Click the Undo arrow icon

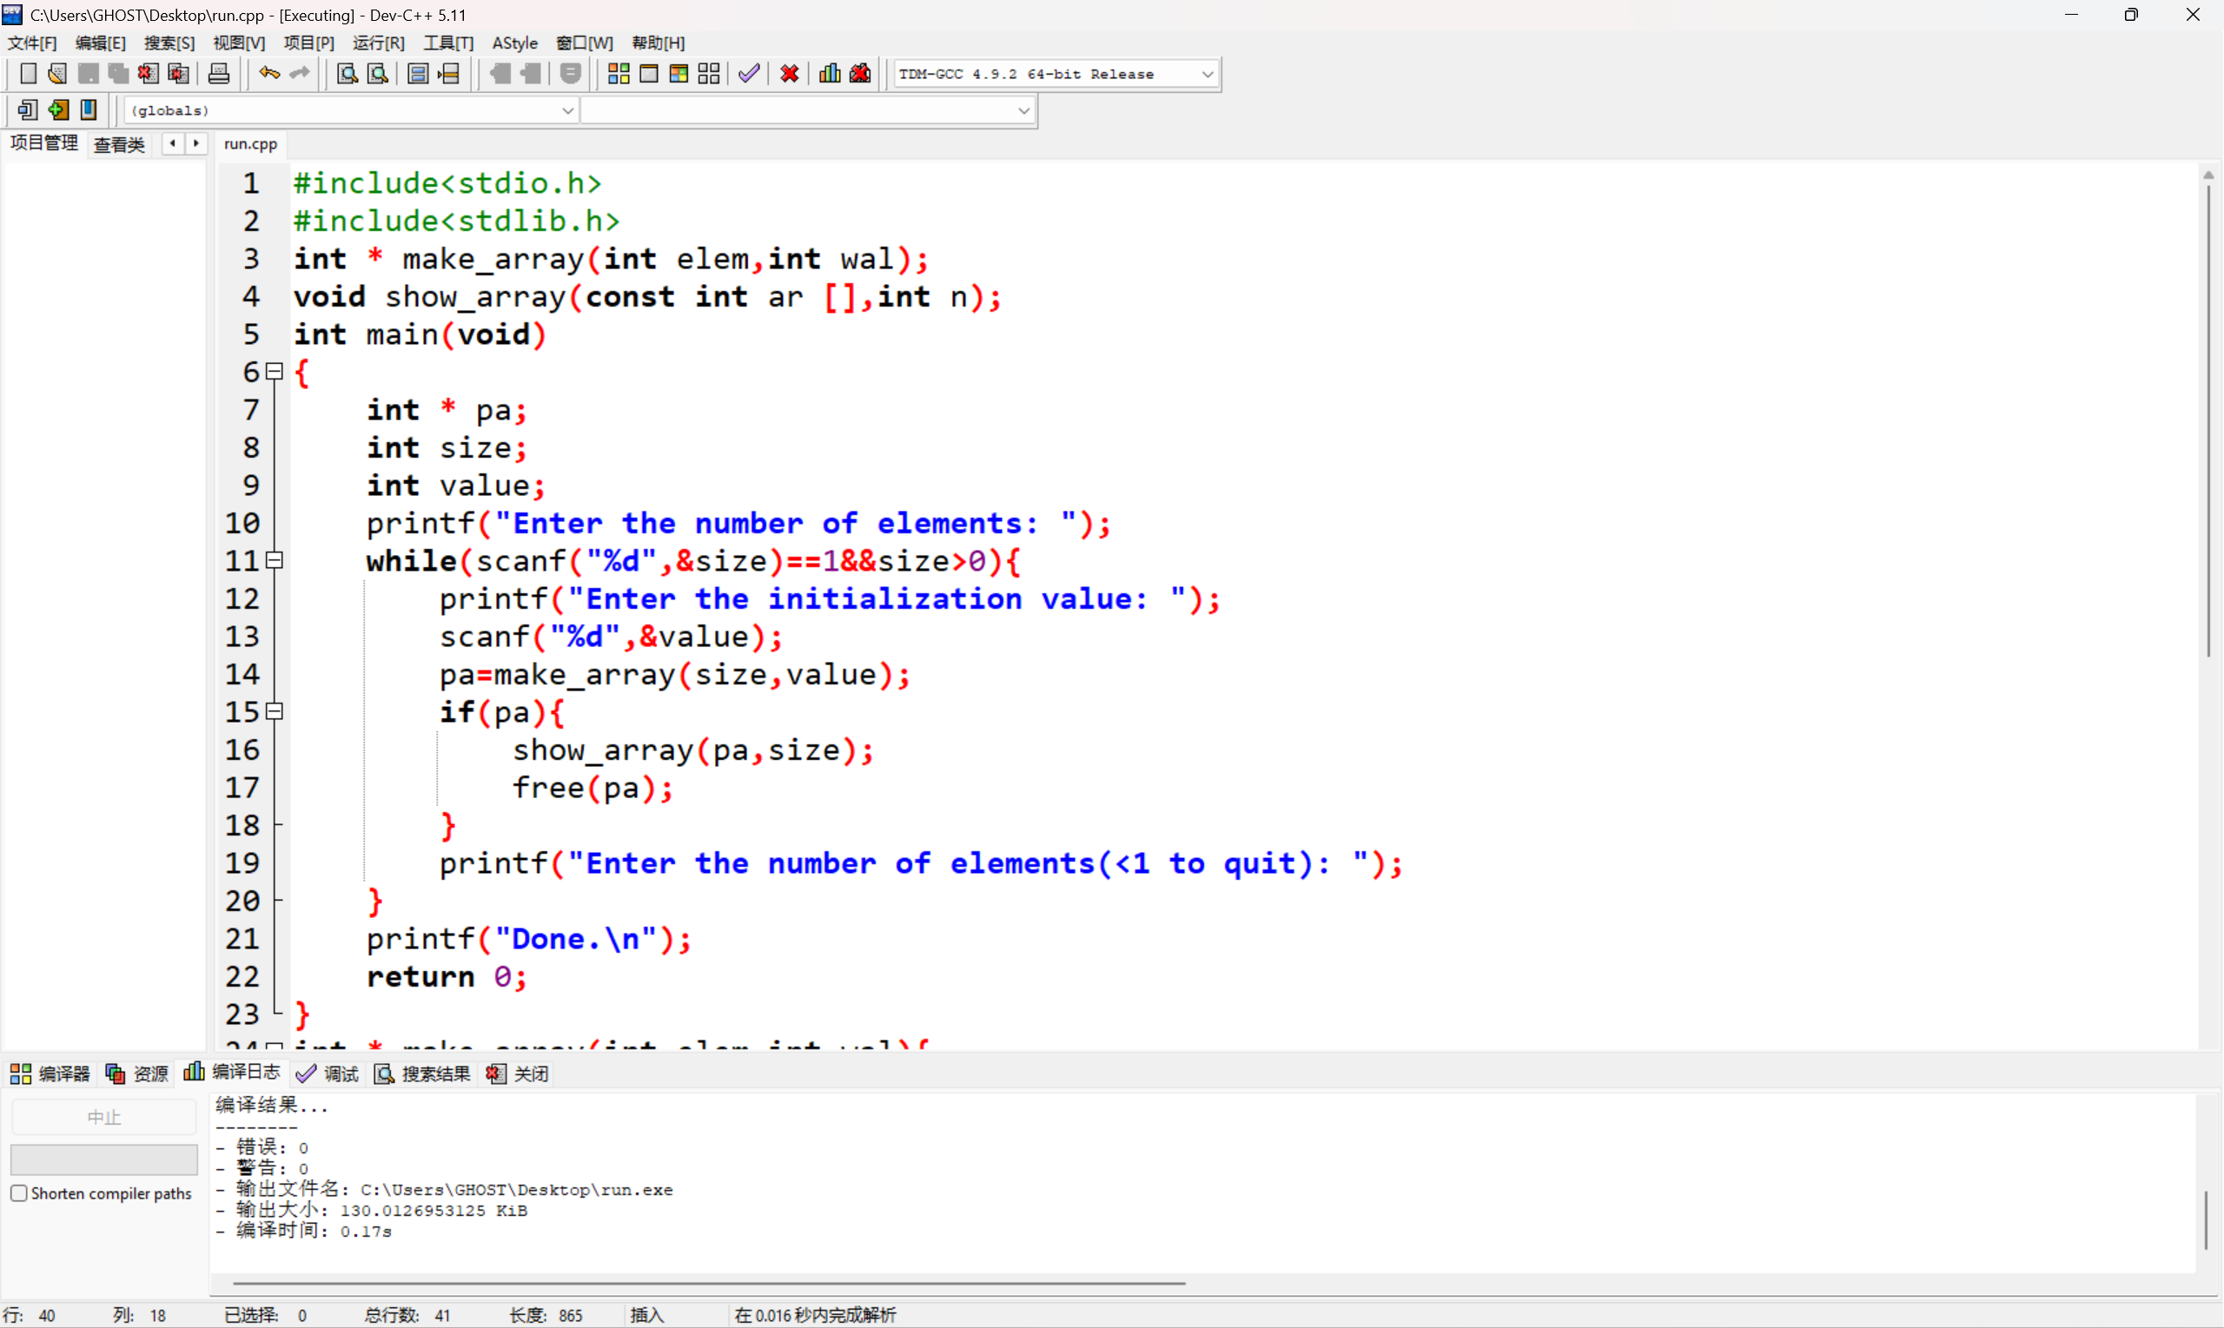[268, 75]
